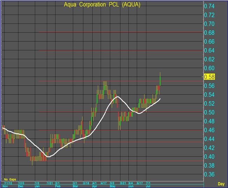Click the 0.56 price axis label
The height and width of the screenshot is (188, 228).
(209, 86)
